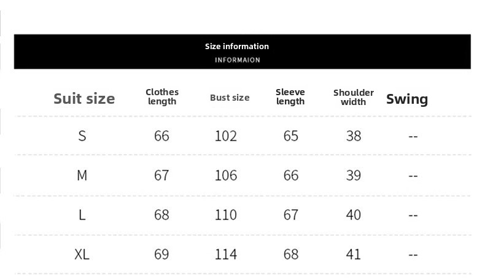The height and width of the screenshot is (280, 485).
Task: Select the L size row label
Action: (x=82, y=215)
